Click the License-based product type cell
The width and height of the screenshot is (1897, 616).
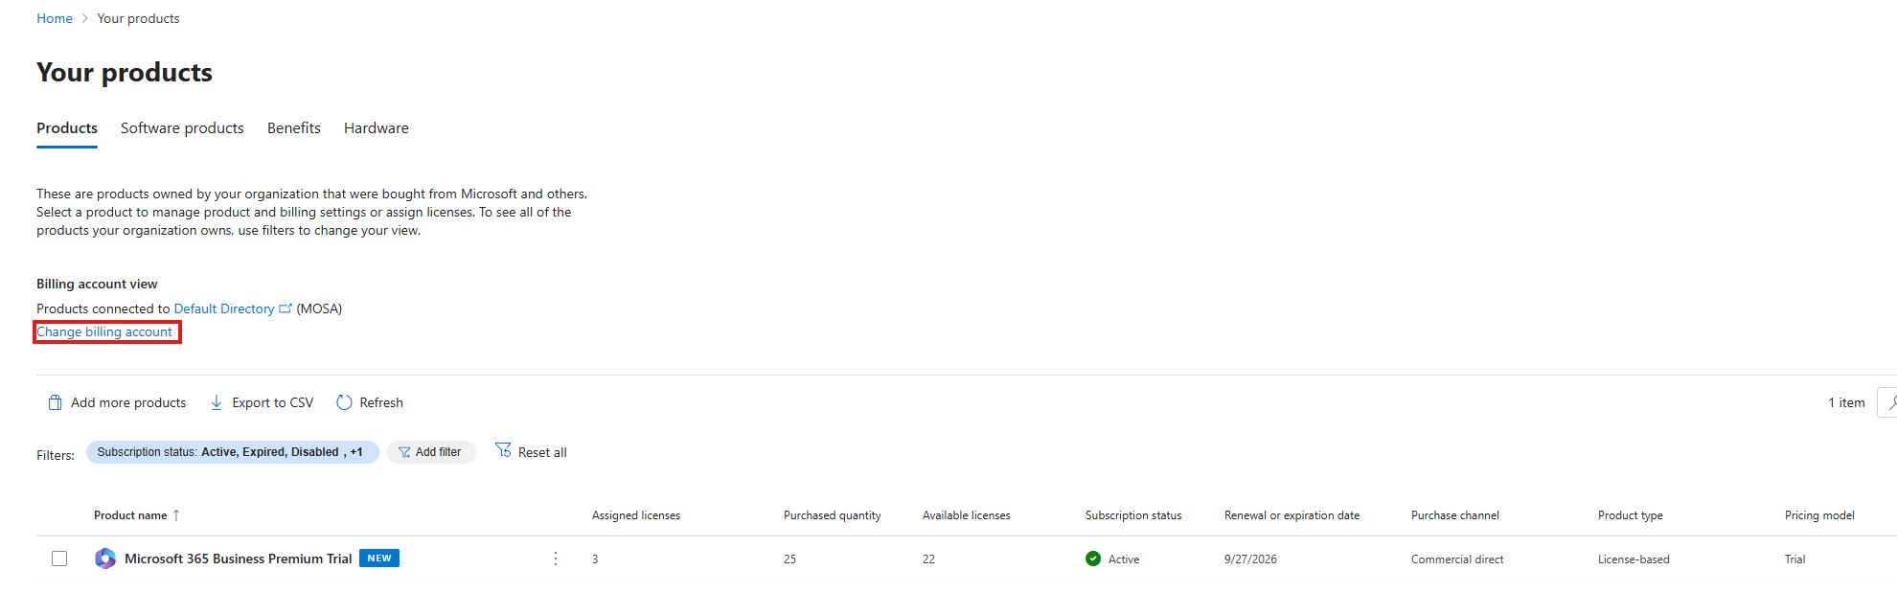pos(1634,559)
